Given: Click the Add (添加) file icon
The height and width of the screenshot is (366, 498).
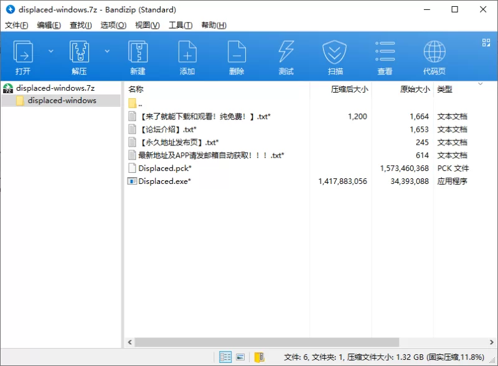Looking at the screenshot, I should point(187,52).
